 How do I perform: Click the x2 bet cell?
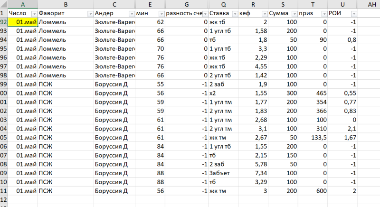pyautogui.click(x=223, y=93)
